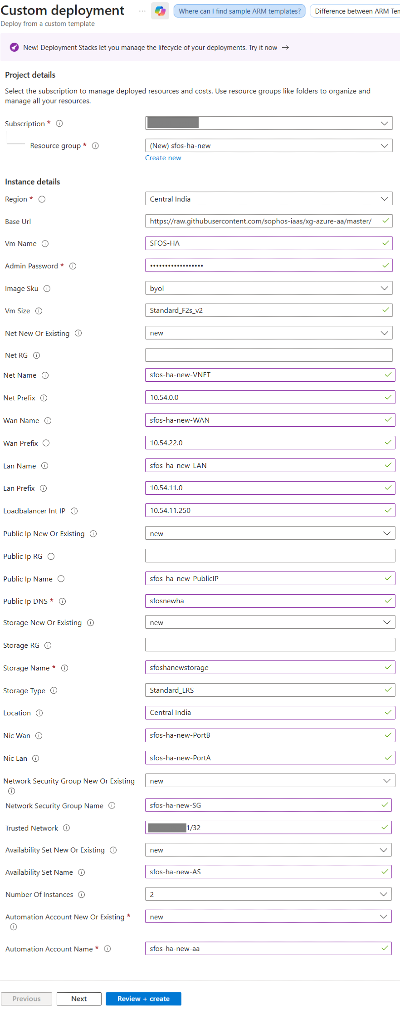Open the Copilot icon in the header
This screenshot has width=400, height=1010.
coord(160,11)
